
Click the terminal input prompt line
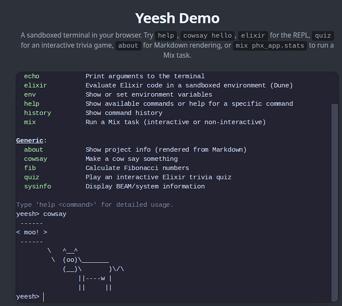(173, 297)
